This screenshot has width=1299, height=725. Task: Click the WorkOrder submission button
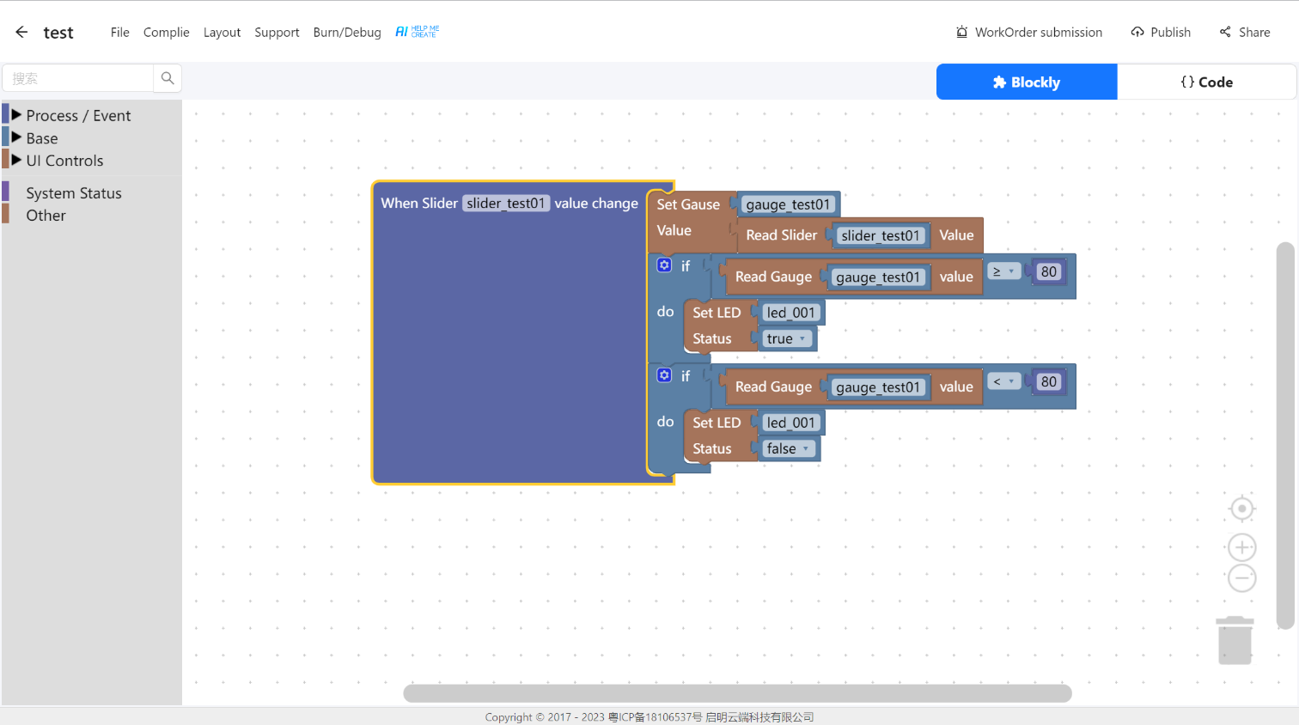[x=1029, y=32]
